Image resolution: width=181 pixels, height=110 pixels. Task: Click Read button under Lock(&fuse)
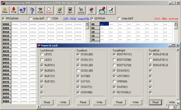47,102
